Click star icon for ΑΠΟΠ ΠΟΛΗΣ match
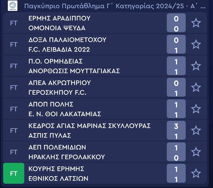213x188 pixels. pos(196,109)
